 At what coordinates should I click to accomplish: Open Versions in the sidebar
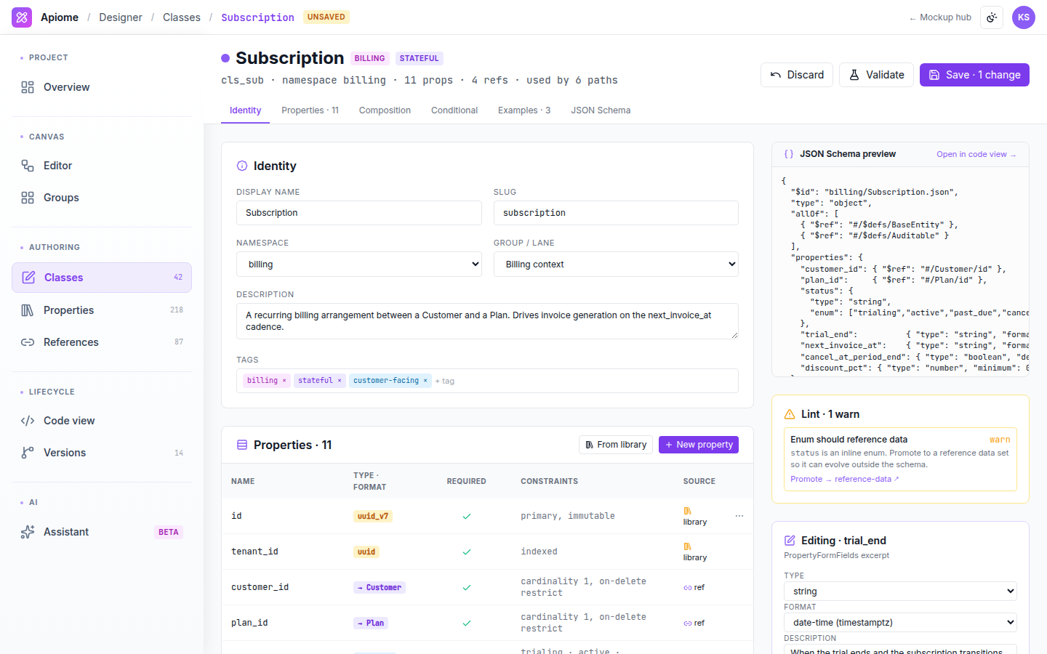(102, 453)
